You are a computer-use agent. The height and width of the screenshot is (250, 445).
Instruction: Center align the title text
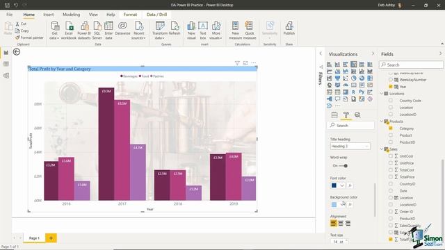[341, 224]
